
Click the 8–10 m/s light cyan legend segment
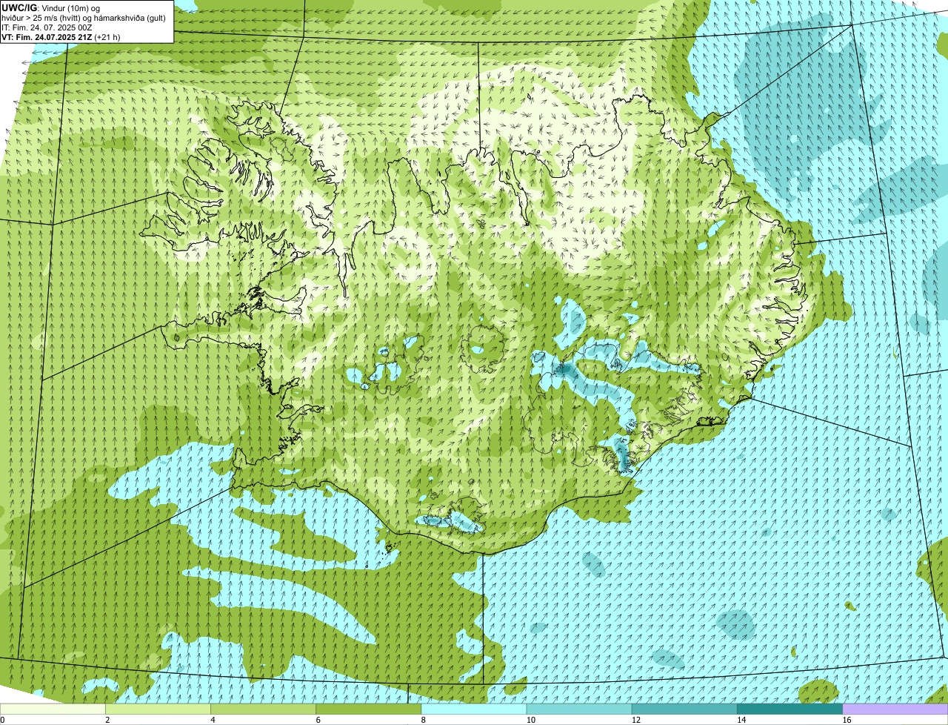pos(474,709)
